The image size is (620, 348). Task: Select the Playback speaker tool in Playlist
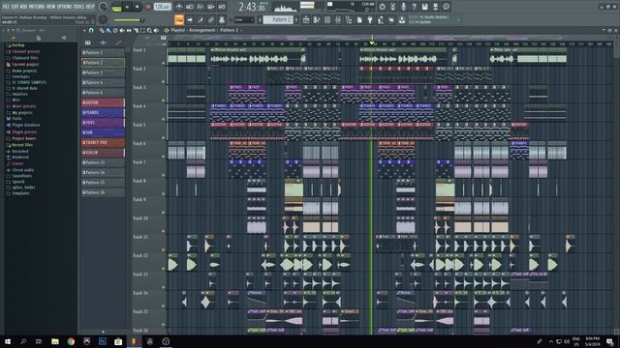pyautogui.click(x=156, y=30)
